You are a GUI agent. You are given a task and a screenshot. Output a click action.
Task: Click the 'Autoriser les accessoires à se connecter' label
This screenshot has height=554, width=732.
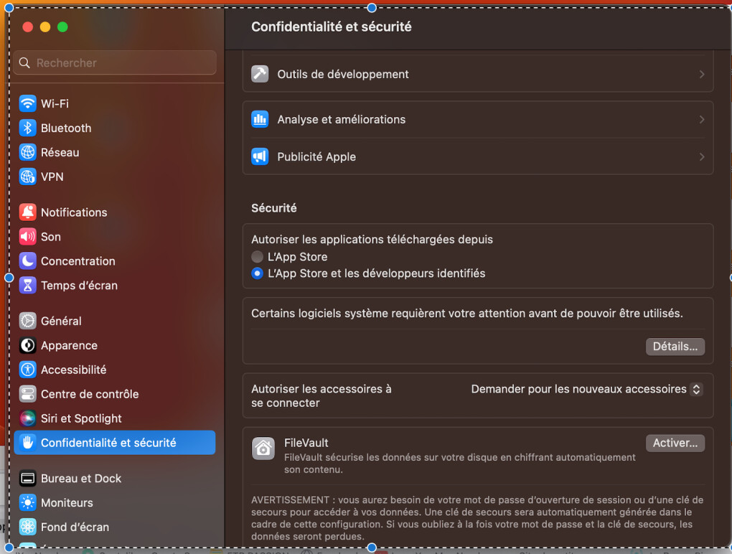[322, 396]
